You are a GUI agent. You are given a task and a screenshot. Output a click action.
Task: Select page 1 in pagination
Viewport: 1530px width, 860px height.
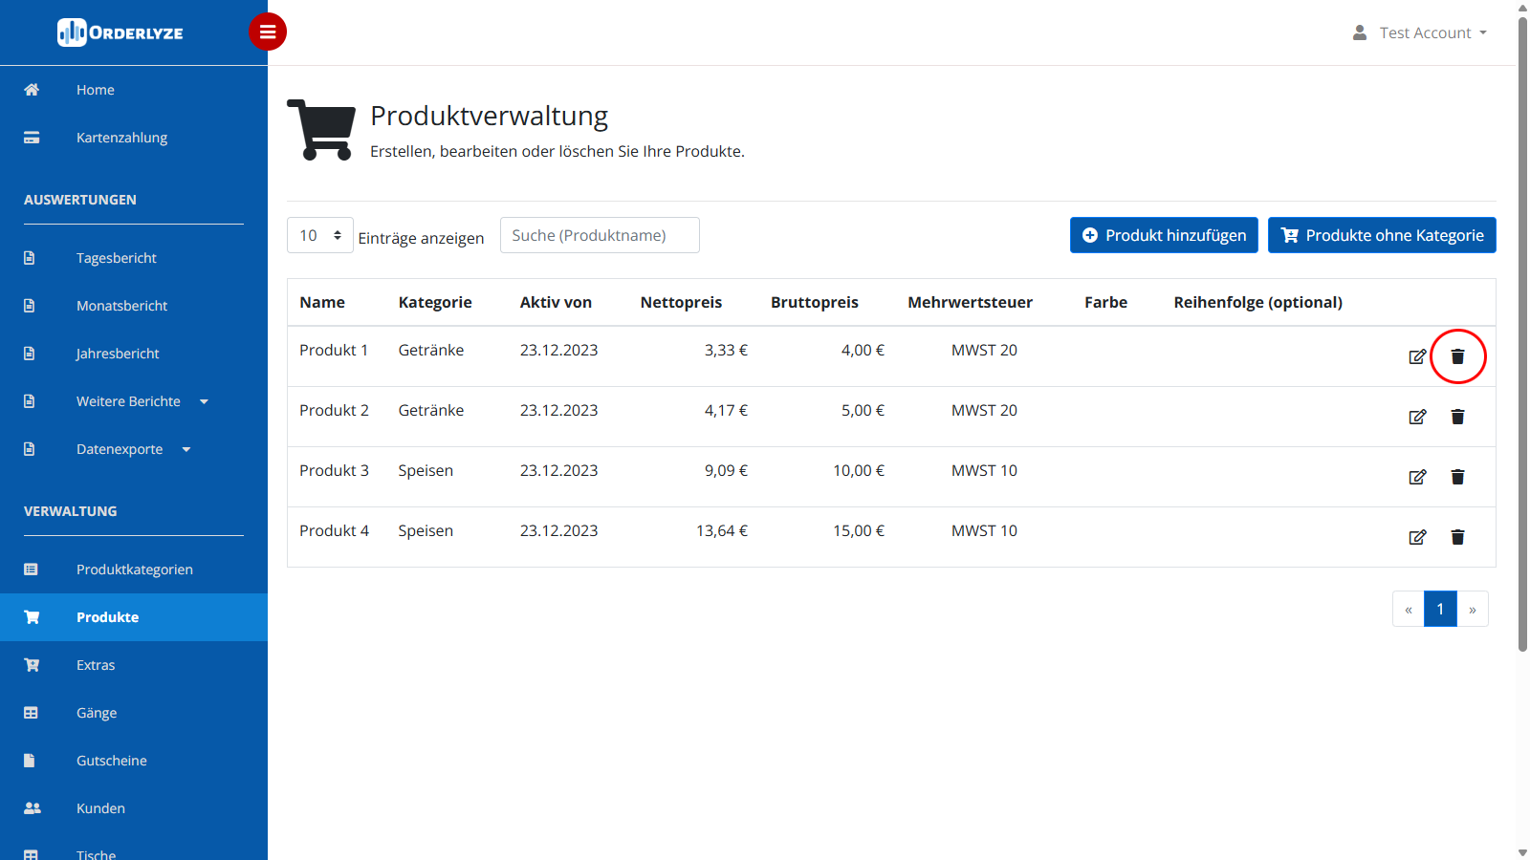coord(1440,609)
